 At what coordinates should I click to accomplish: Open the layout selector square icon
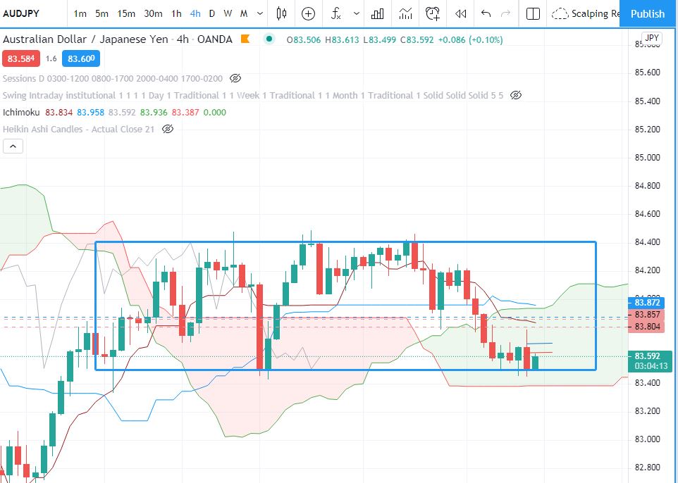pos(533,14)
